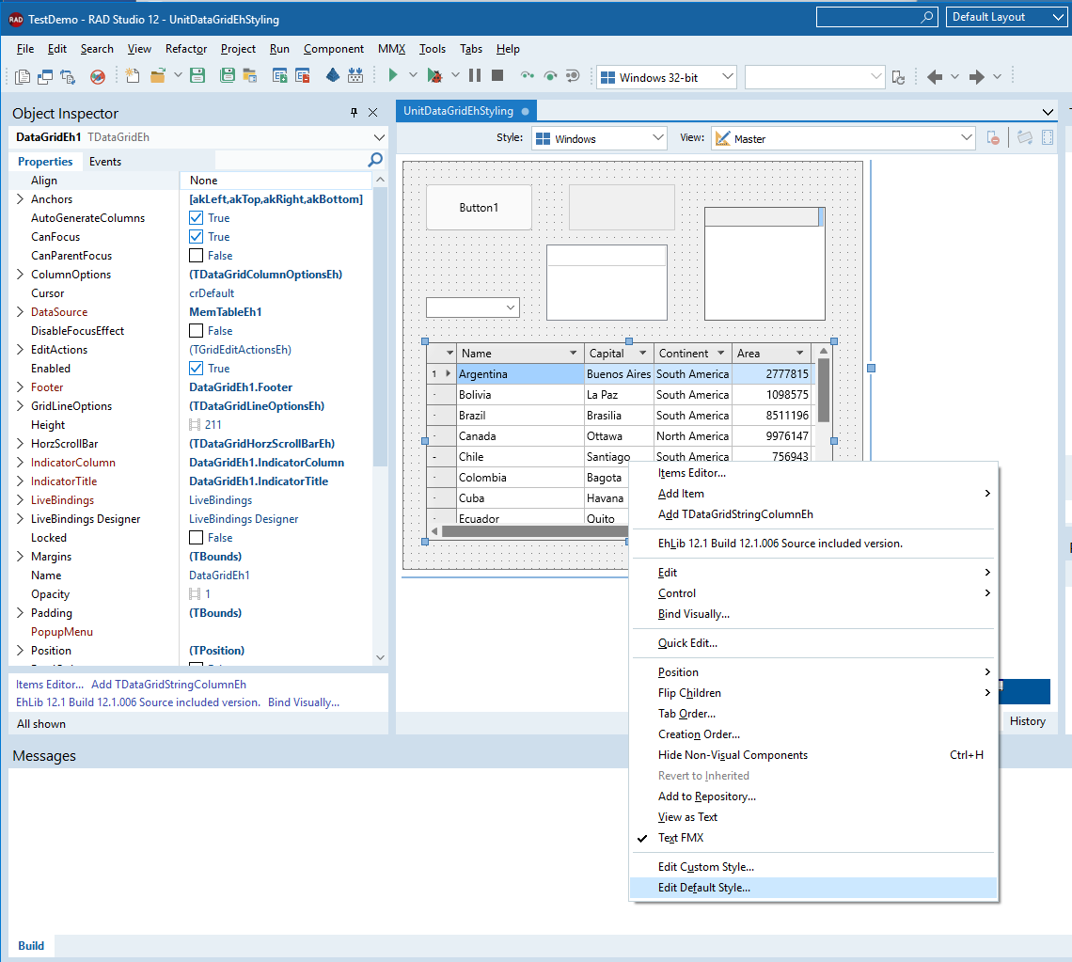Click the Pause button in the toolbar

(x=475, y=76)
